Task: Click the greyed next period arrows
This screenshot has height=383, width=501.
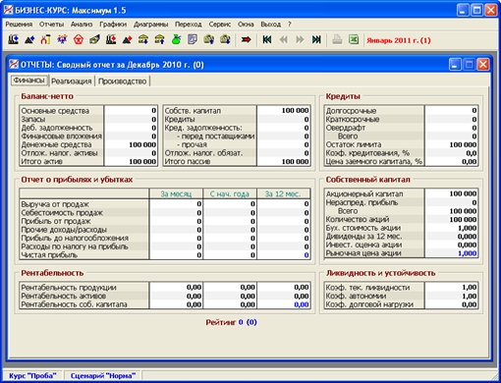Action: [300, 40]
